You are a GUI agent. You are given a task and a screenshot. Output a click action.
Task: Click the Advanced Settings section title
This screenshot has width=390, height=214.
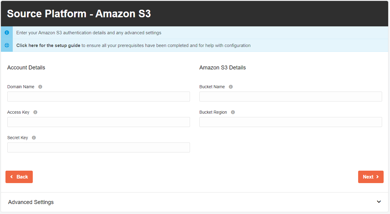click(x=31, y=202)
